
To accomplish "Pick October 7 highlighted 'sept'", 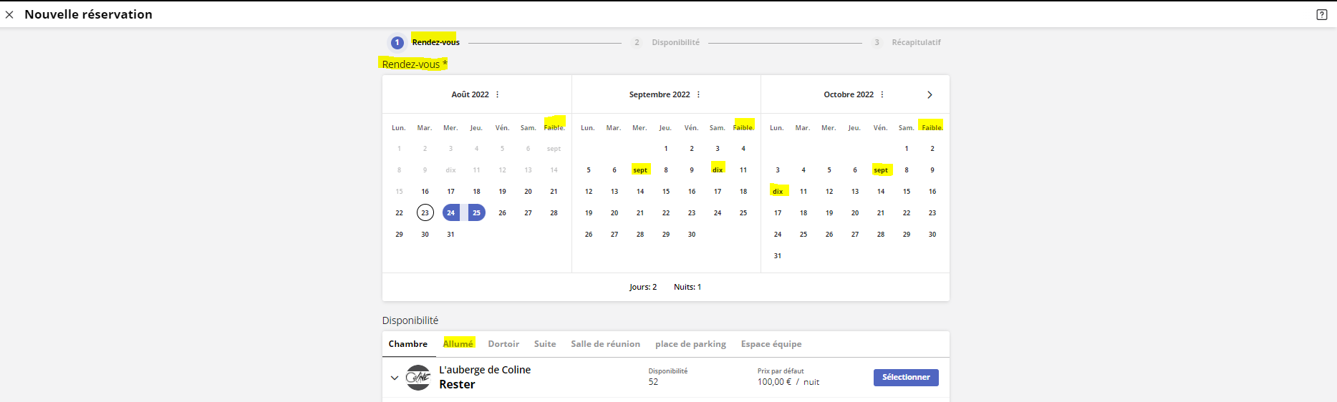I will click(881, 170).
